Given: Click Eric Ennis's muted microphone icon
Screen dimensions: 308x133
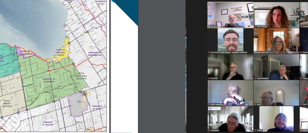Looking at the screenshot, I should (x=209, y=52).
